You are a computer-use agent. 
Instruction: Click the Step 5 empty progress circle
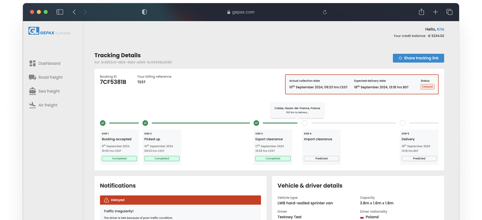(402, 123)
